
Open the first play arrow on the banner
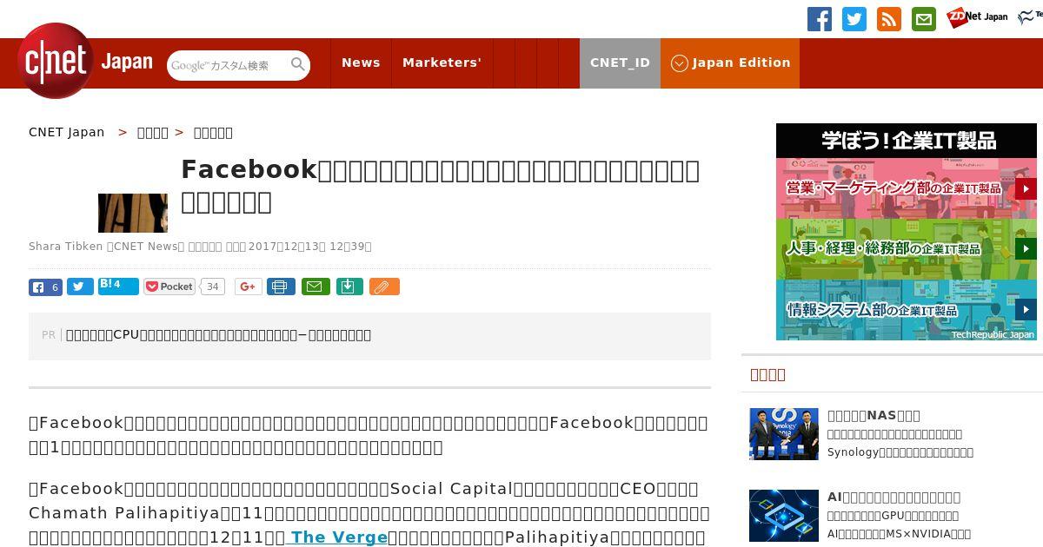pyautogui.click(x=1026, y=188)
